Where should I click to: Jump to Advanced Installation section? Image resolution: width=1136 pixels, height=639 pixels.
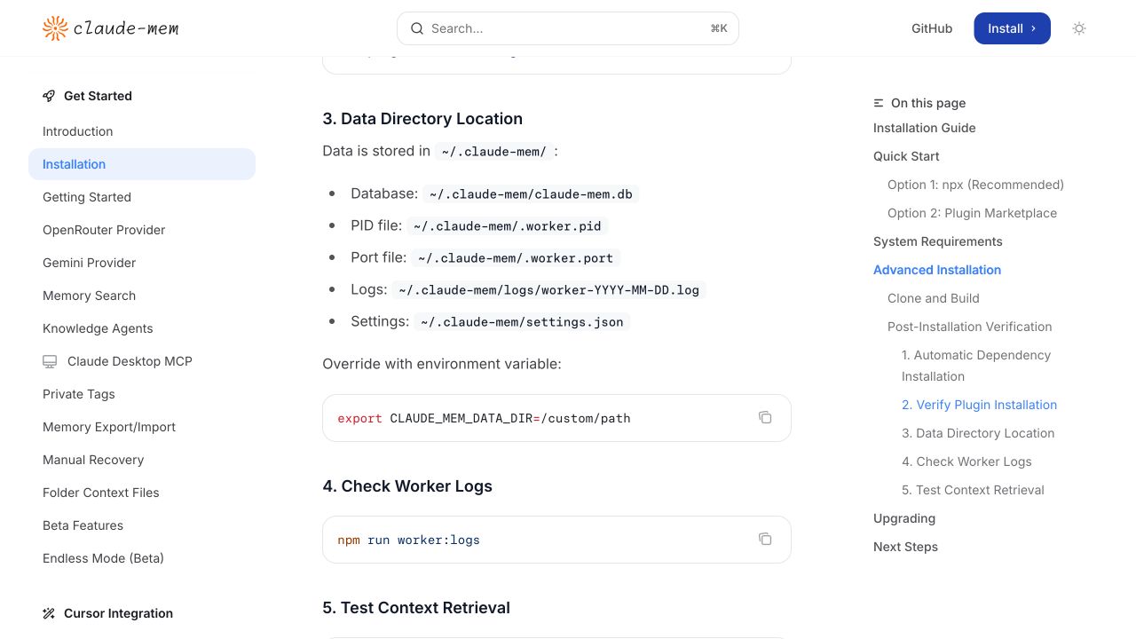(x=937, y=270)
